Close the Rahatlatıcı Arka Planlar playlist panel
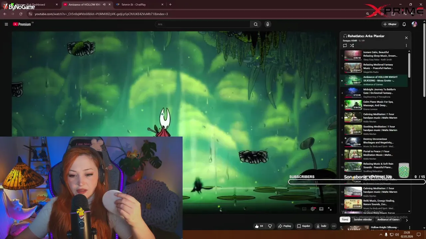 406,38
